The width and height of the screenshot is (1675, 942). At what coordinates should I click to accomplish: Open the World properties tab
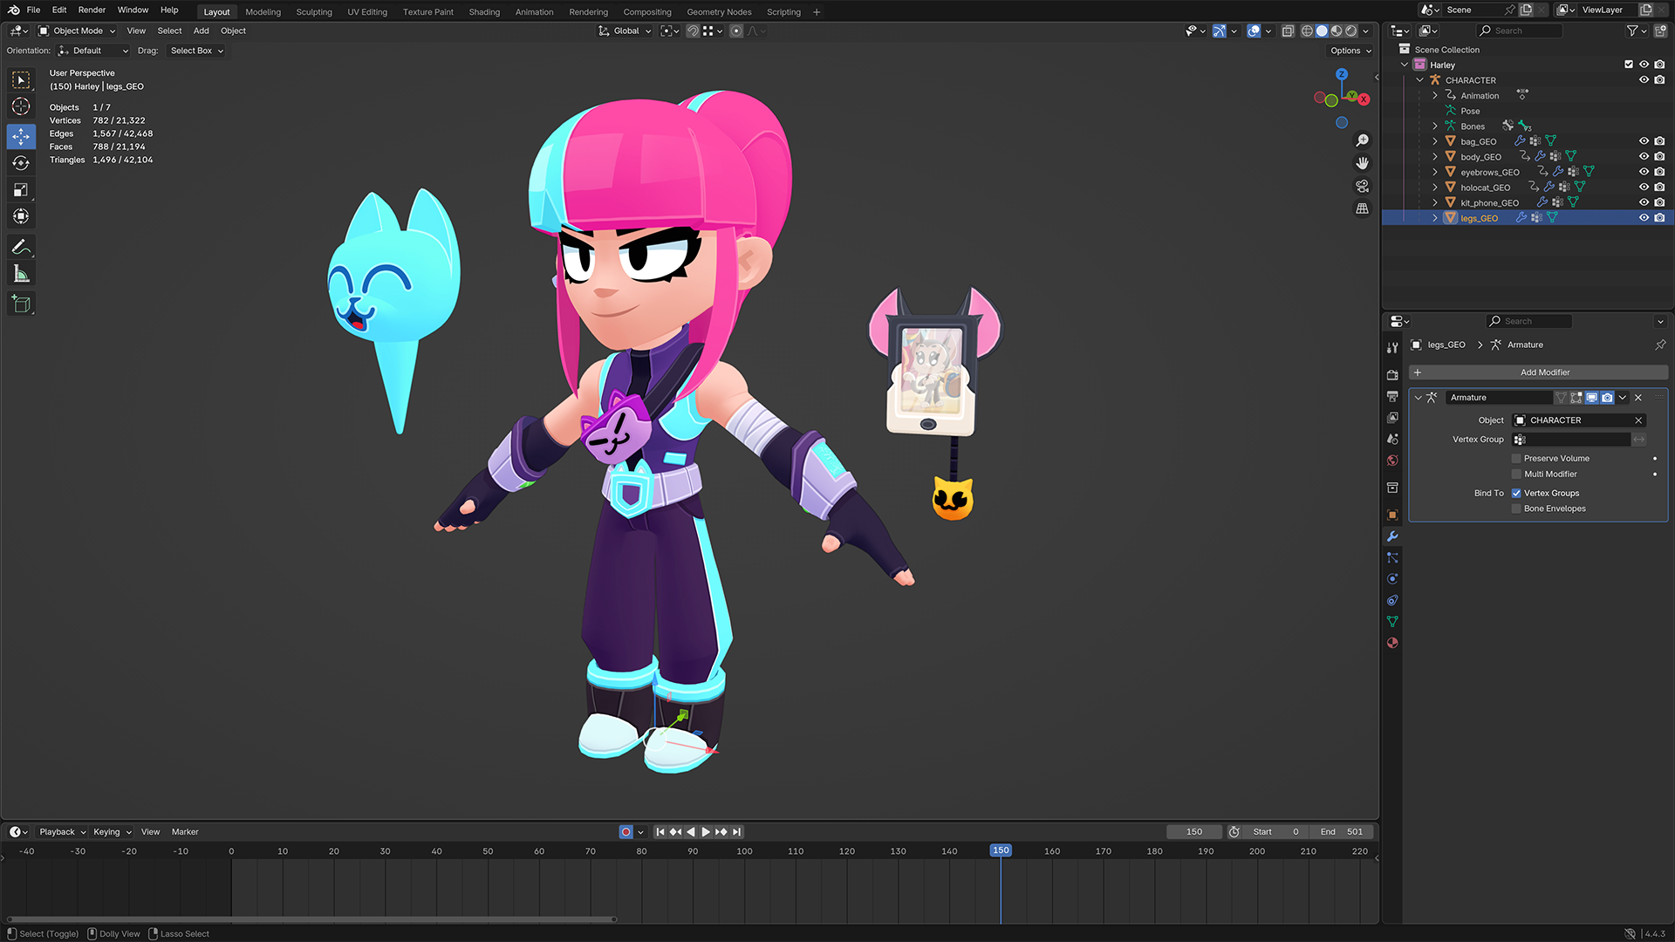click(1392, 461)
